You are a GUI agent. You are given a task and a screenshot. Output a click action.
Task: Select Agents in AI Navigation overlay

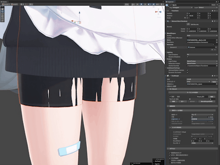point(157,164)
